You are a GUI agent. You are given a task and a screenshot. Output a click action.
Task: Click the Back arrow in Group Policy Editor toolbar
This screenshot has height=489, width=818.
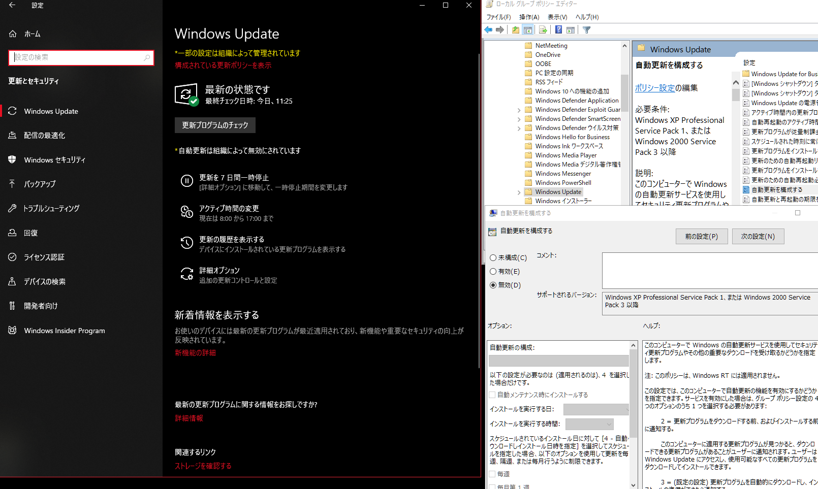(489, 30)
